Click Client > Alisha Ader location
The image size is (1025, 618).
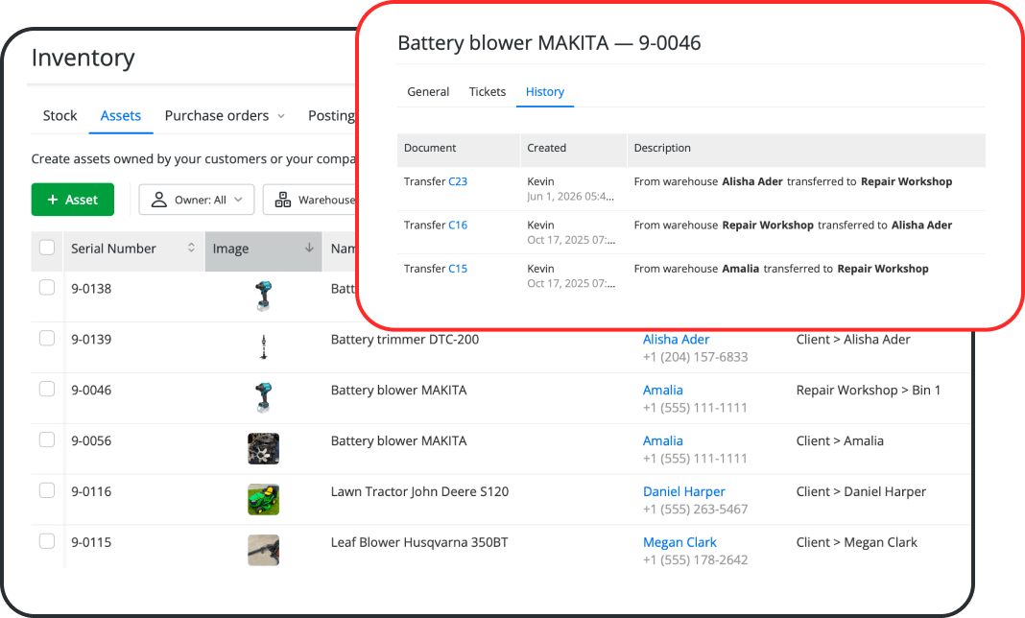(853, 340)
